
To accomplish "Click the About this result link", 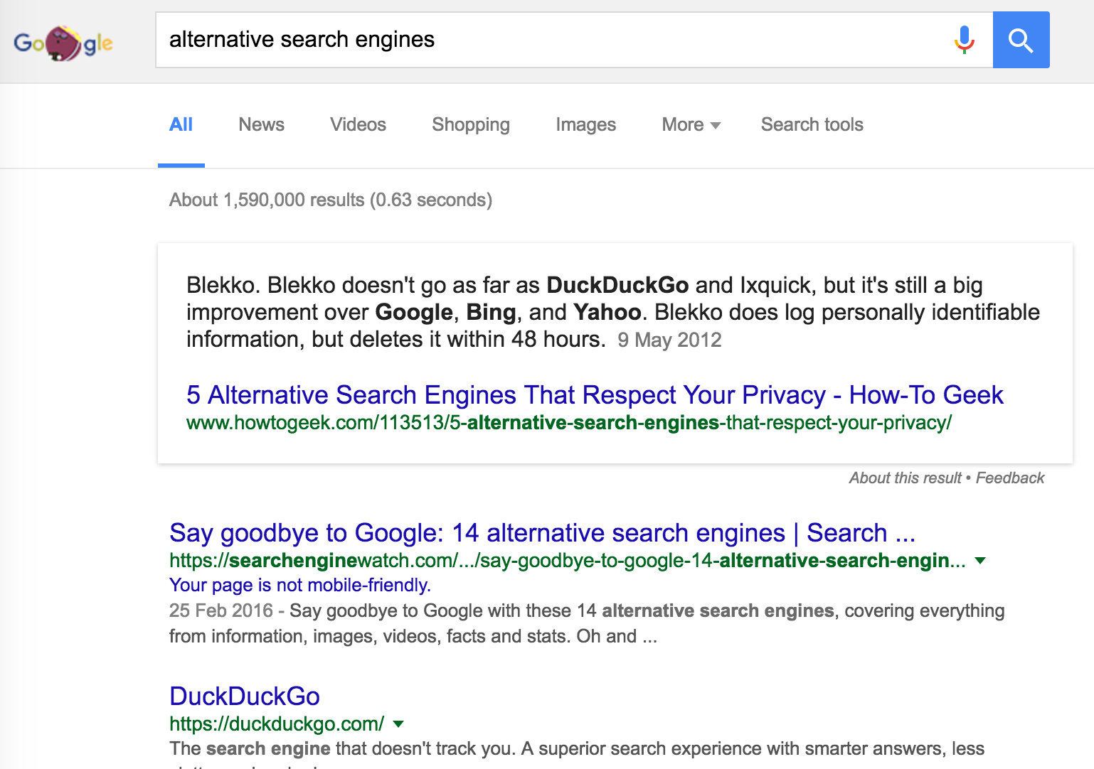I will (x=905, y=478).
